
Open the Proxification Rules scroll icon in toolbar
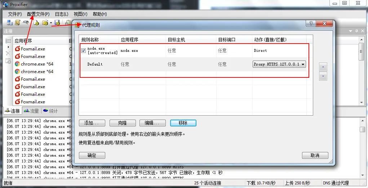[x=18, y=22]
